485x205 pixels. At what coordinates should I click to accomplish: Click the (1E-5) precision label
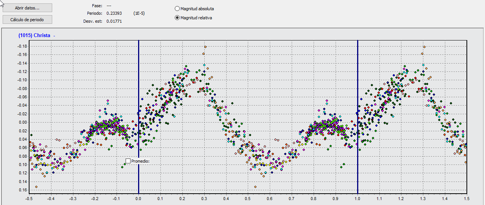(x=139, y=13)
